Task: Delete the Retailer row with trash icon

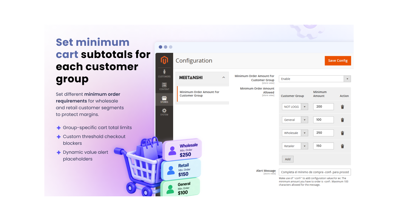Action: point(342,146)
